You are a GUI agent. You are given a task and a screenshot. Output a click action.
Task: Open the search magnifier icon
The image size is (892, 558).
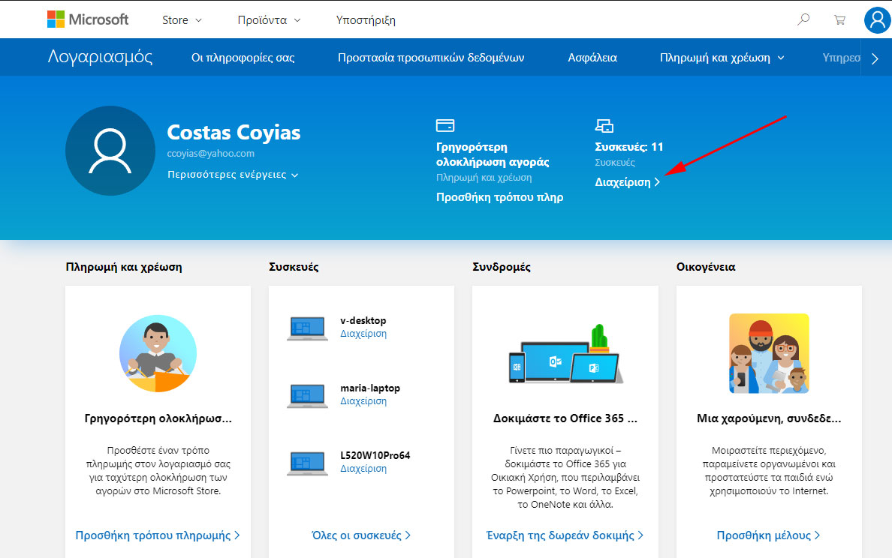tap(803, 19)
